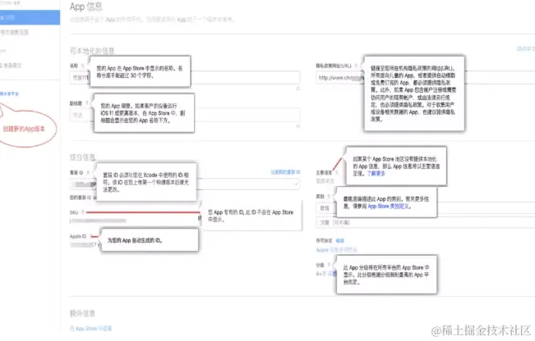This screenshot has height=341, width=535.
Task: Click the language link at top right
Action: (x=525, y=48)
